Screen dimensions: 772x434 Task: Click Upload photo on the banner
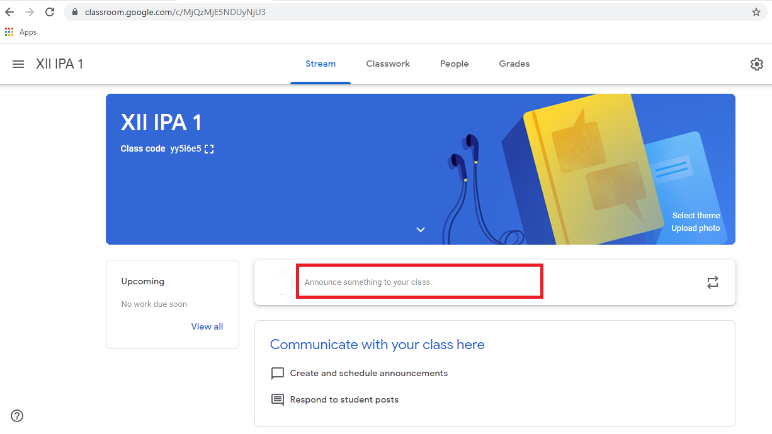pos(695,228)
